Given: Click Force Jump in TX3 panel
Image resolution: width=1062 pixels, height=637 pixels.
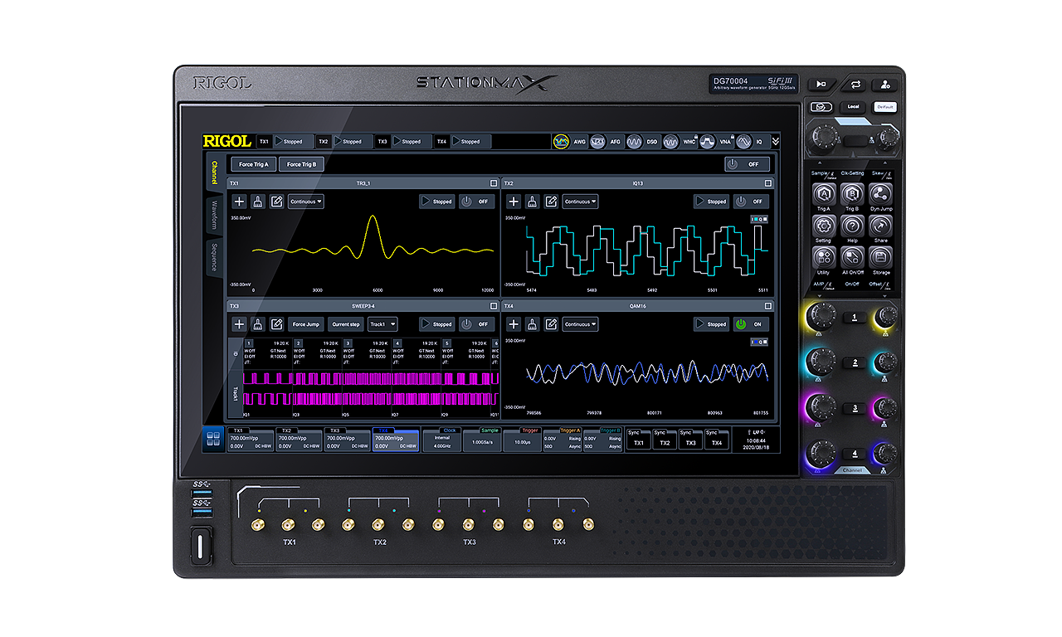Looking at the screenshot, I should pos(306,324).
